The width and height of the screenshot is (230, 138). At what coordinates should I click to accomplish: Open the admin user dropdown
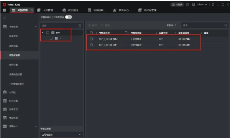[x=202, y=5]
